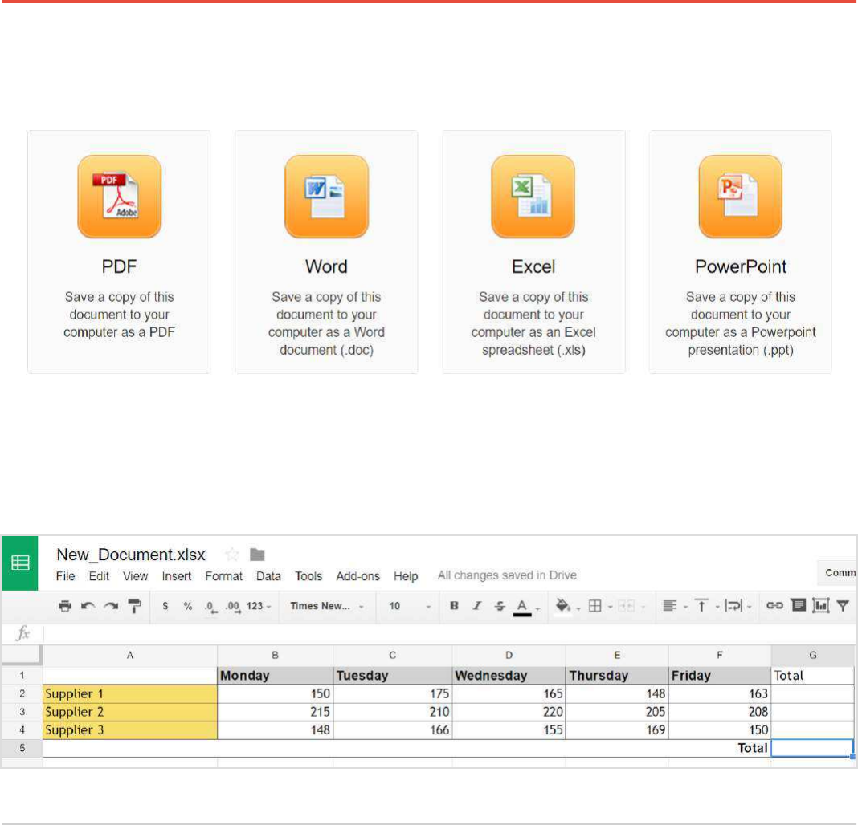Select the Monday header cell

pos(276,675)
